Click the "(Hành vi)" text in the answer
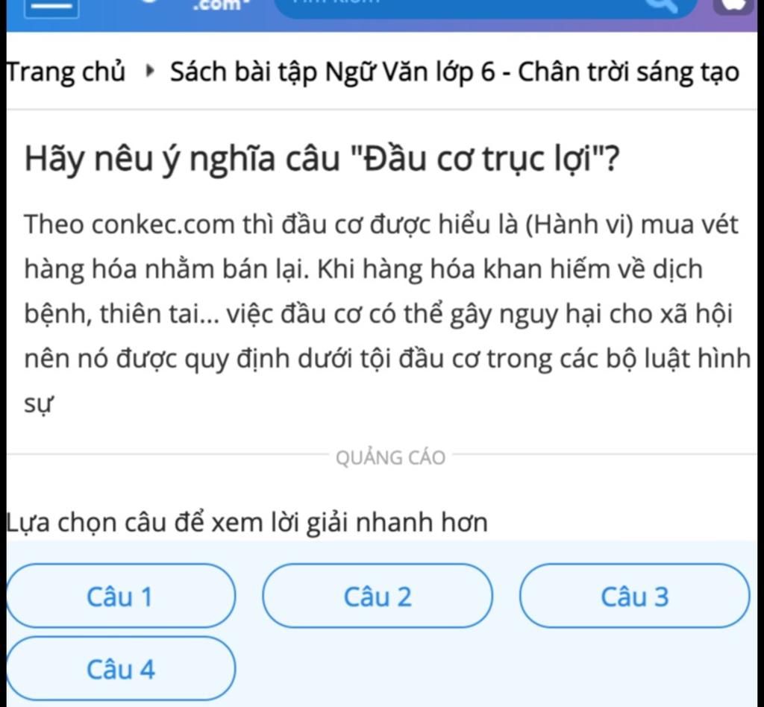Image resolution: width=764 pixels, height=707 pixels. coord(578,225)
